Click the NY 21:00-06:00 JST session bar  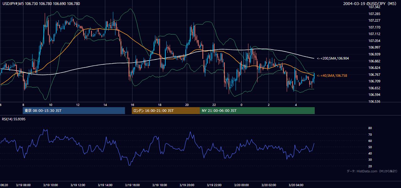click(x=257, y=111)
